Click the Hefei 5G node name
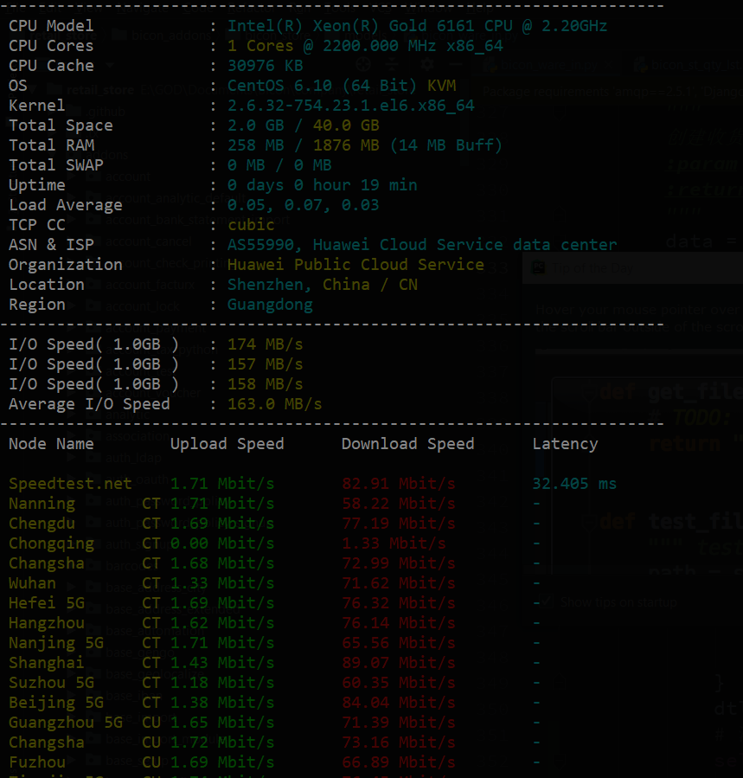743x778 pixels. [47, 603]
